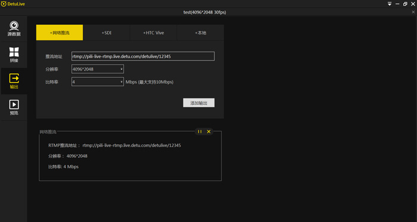The height and width of the screenshot is (222, 417).
Task: Remove the network stream output
Action: coord(208,131)
